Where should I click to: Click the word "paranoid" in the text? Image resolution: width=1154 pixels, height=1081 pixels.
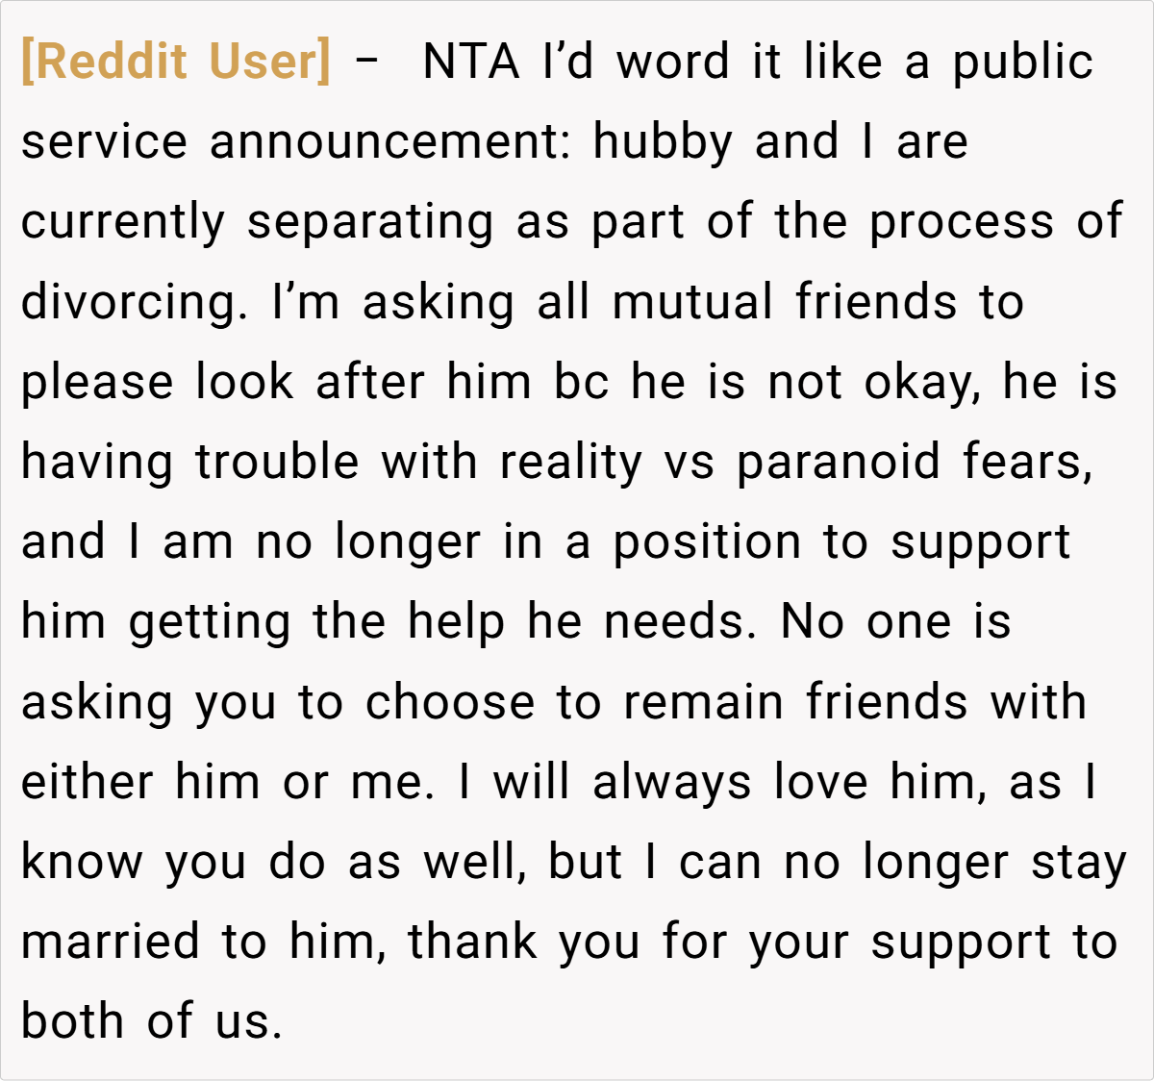pyautogui.click(x=838, y=462)
